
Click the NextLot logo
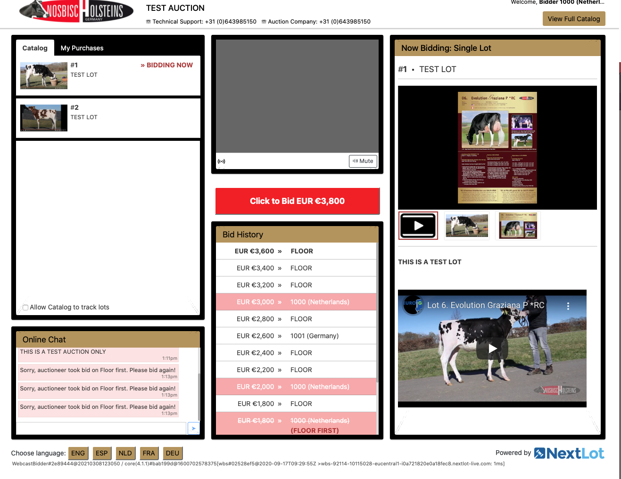(x=569, y=453)
